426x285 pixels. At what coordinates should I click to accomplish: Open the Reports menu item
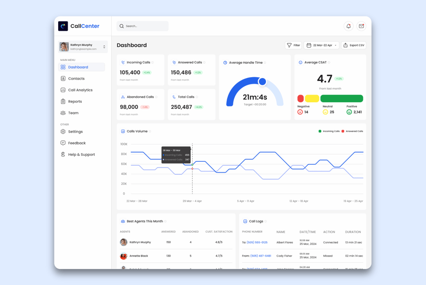click(x=75, y=101)
